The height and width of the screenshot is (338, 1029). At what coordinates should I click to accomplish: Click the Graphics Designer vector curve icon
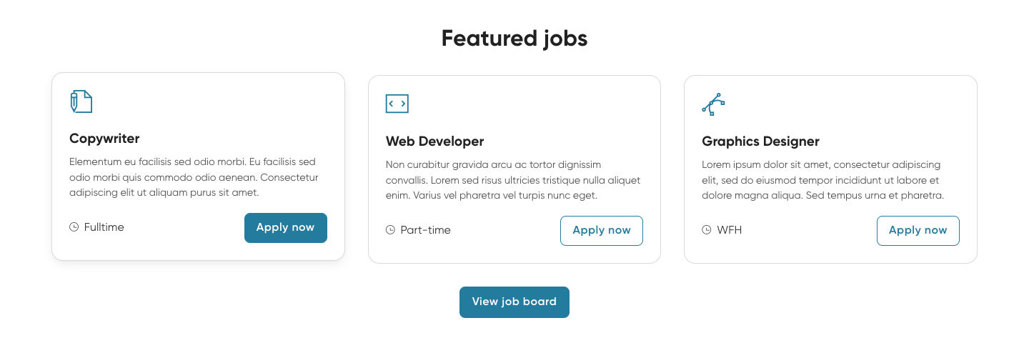(x=713, y=104)
